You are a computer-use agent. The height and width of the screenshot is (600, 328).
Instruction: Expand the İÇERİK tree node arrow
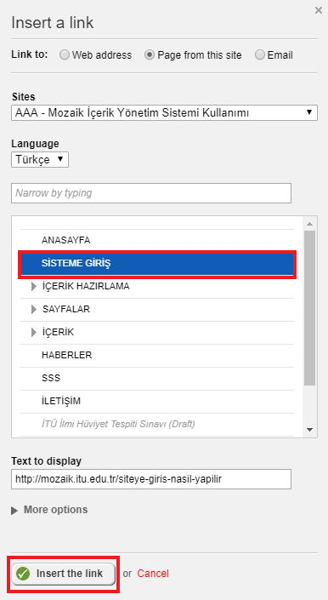point(34,332)
